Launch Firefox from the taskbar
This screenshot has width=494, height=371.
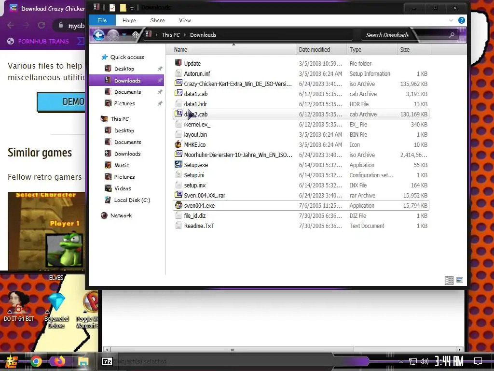pos(59,361)
